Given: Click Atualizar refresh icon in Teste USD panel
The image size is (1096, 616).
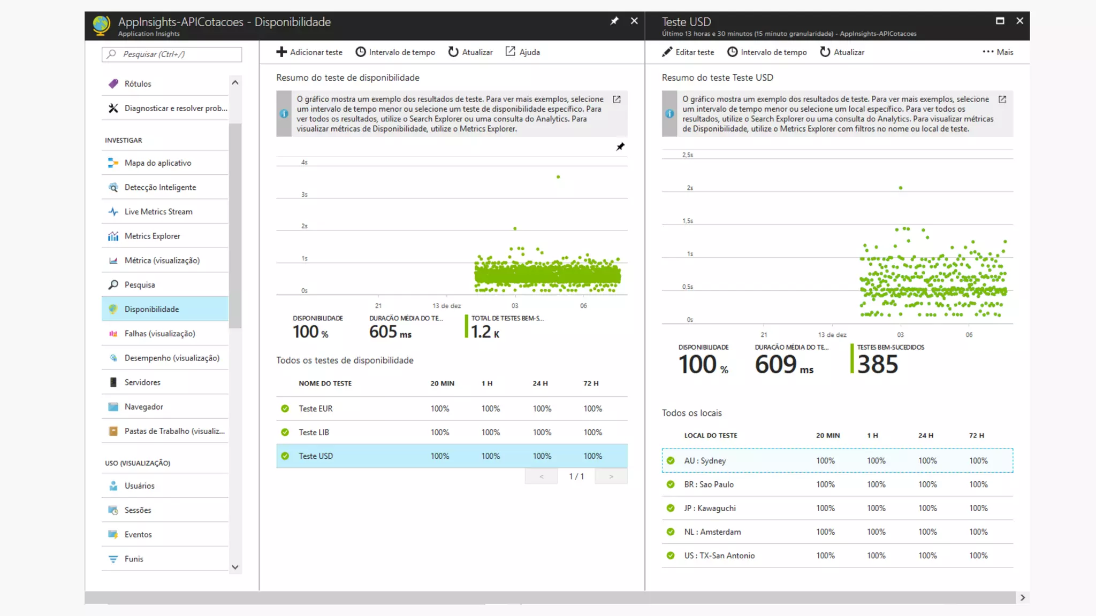Looking at the screenshot, I should [x=825, y=52].
